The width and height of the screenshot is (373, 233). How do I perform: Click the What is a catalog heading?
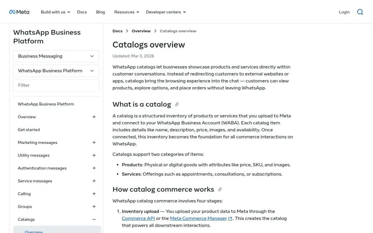click(142, 104)
